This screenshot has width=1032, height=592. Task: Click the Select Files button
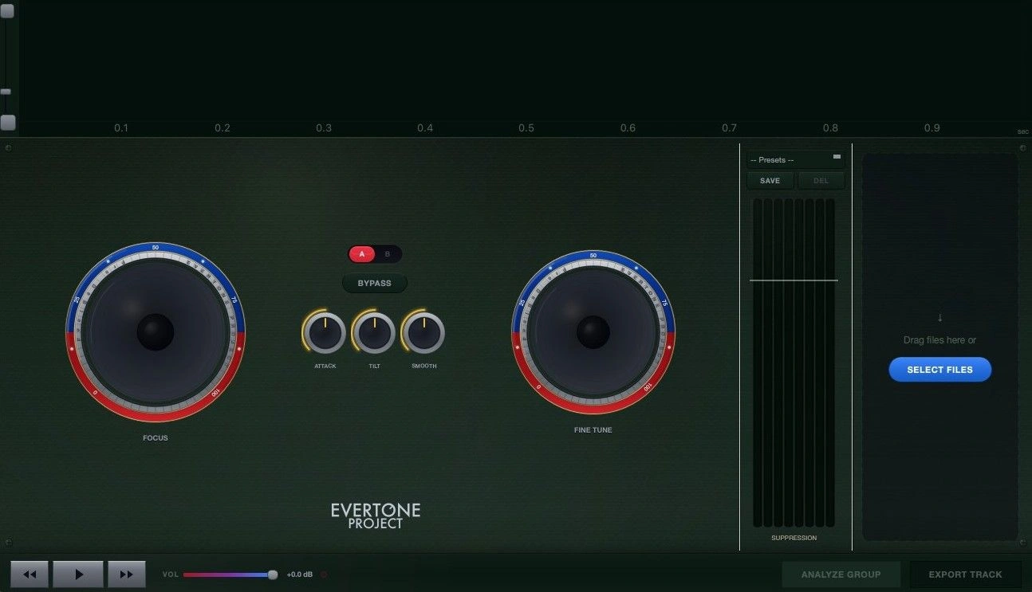pos(940,370)
